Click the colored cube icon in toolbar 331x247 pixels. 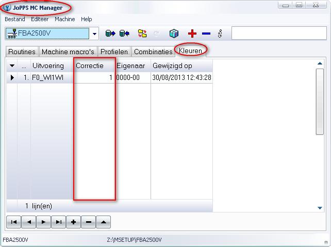coord(174,34)
